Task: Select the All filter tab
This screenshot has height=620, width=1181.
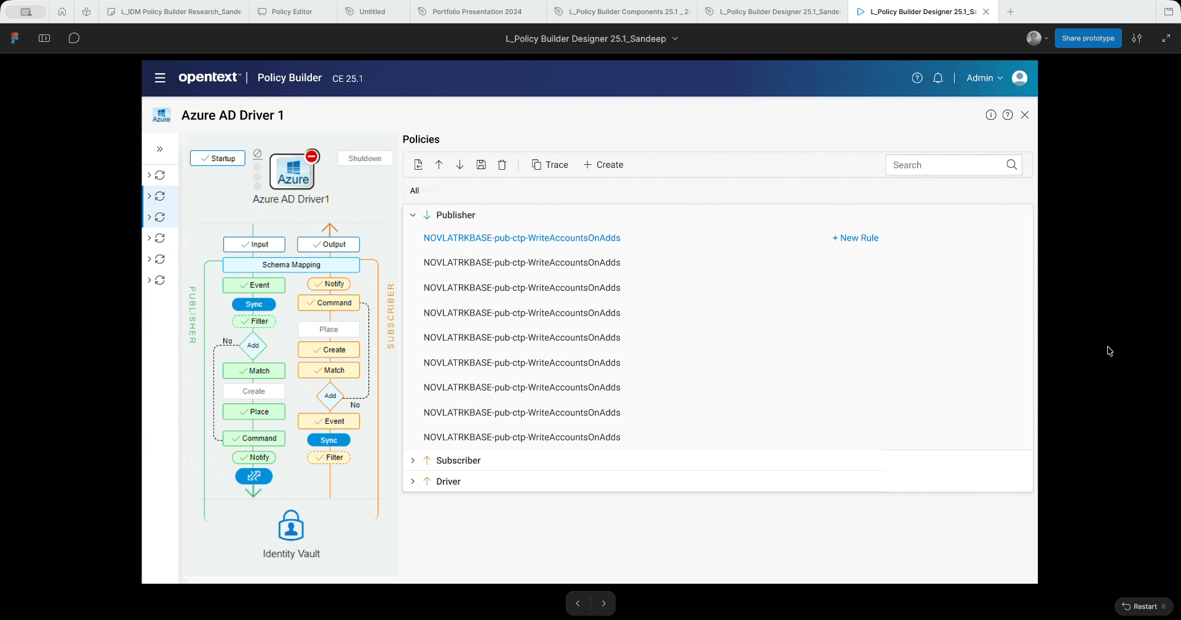Action: click(415, 191)
